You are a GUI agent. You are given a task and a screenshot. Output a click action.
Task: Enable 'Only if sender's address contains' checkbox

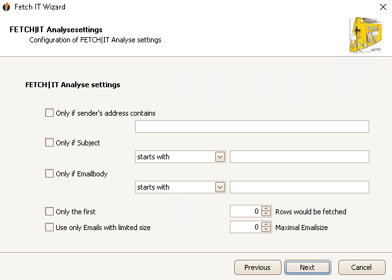pyautogui.click(x=49, y=113)
